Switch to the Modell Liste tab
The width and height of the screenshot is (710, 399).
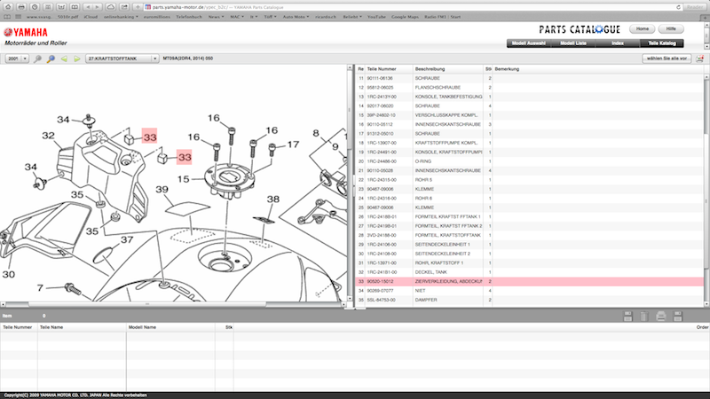[580, 43]
